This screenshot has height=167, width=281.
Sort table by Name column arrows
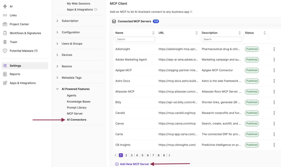[153, 33]
